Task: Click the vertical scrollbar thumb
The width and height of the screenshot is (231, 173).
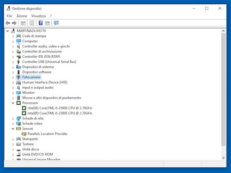Action: pyautogui.click(x=223, y=90)
